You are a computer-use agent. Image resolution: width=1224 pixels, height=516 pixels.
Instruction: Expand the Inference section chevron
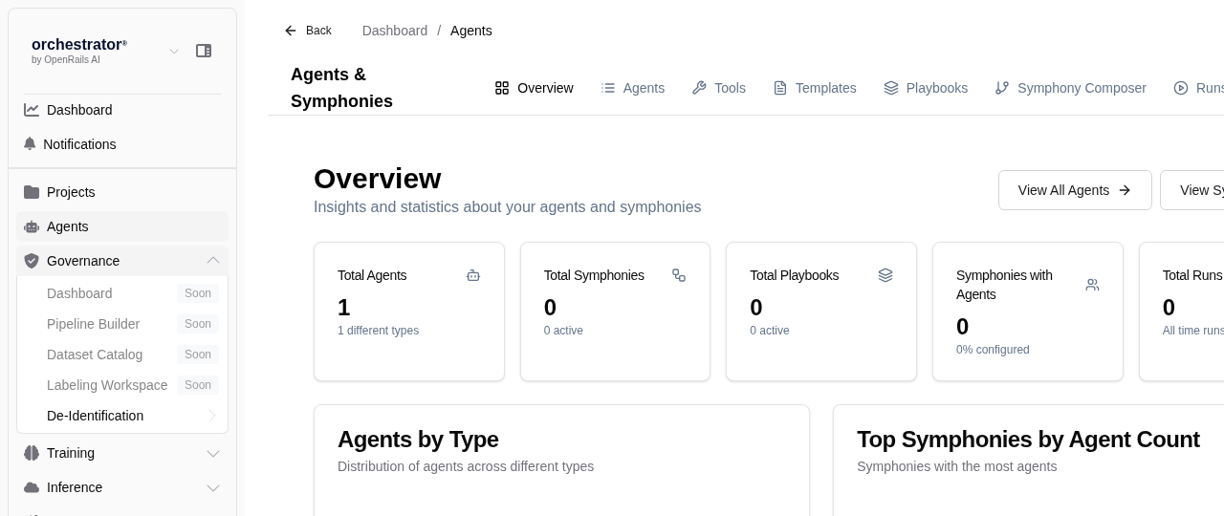(x=213, y=487)
